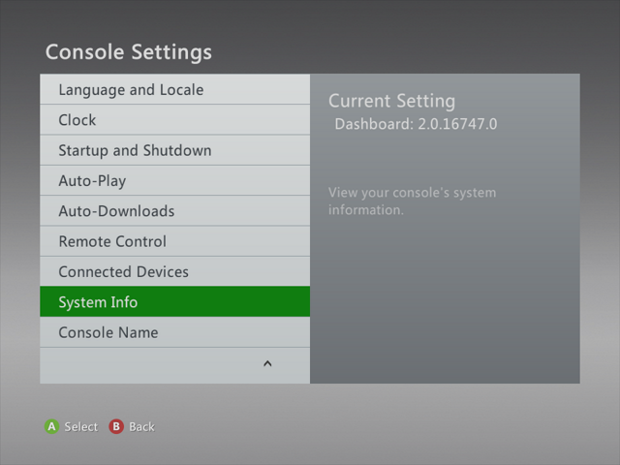Click the system information description text

(412, 201)
